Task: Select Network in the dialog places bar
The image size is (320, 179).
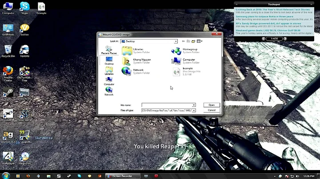Action: (x=109, y=92)
